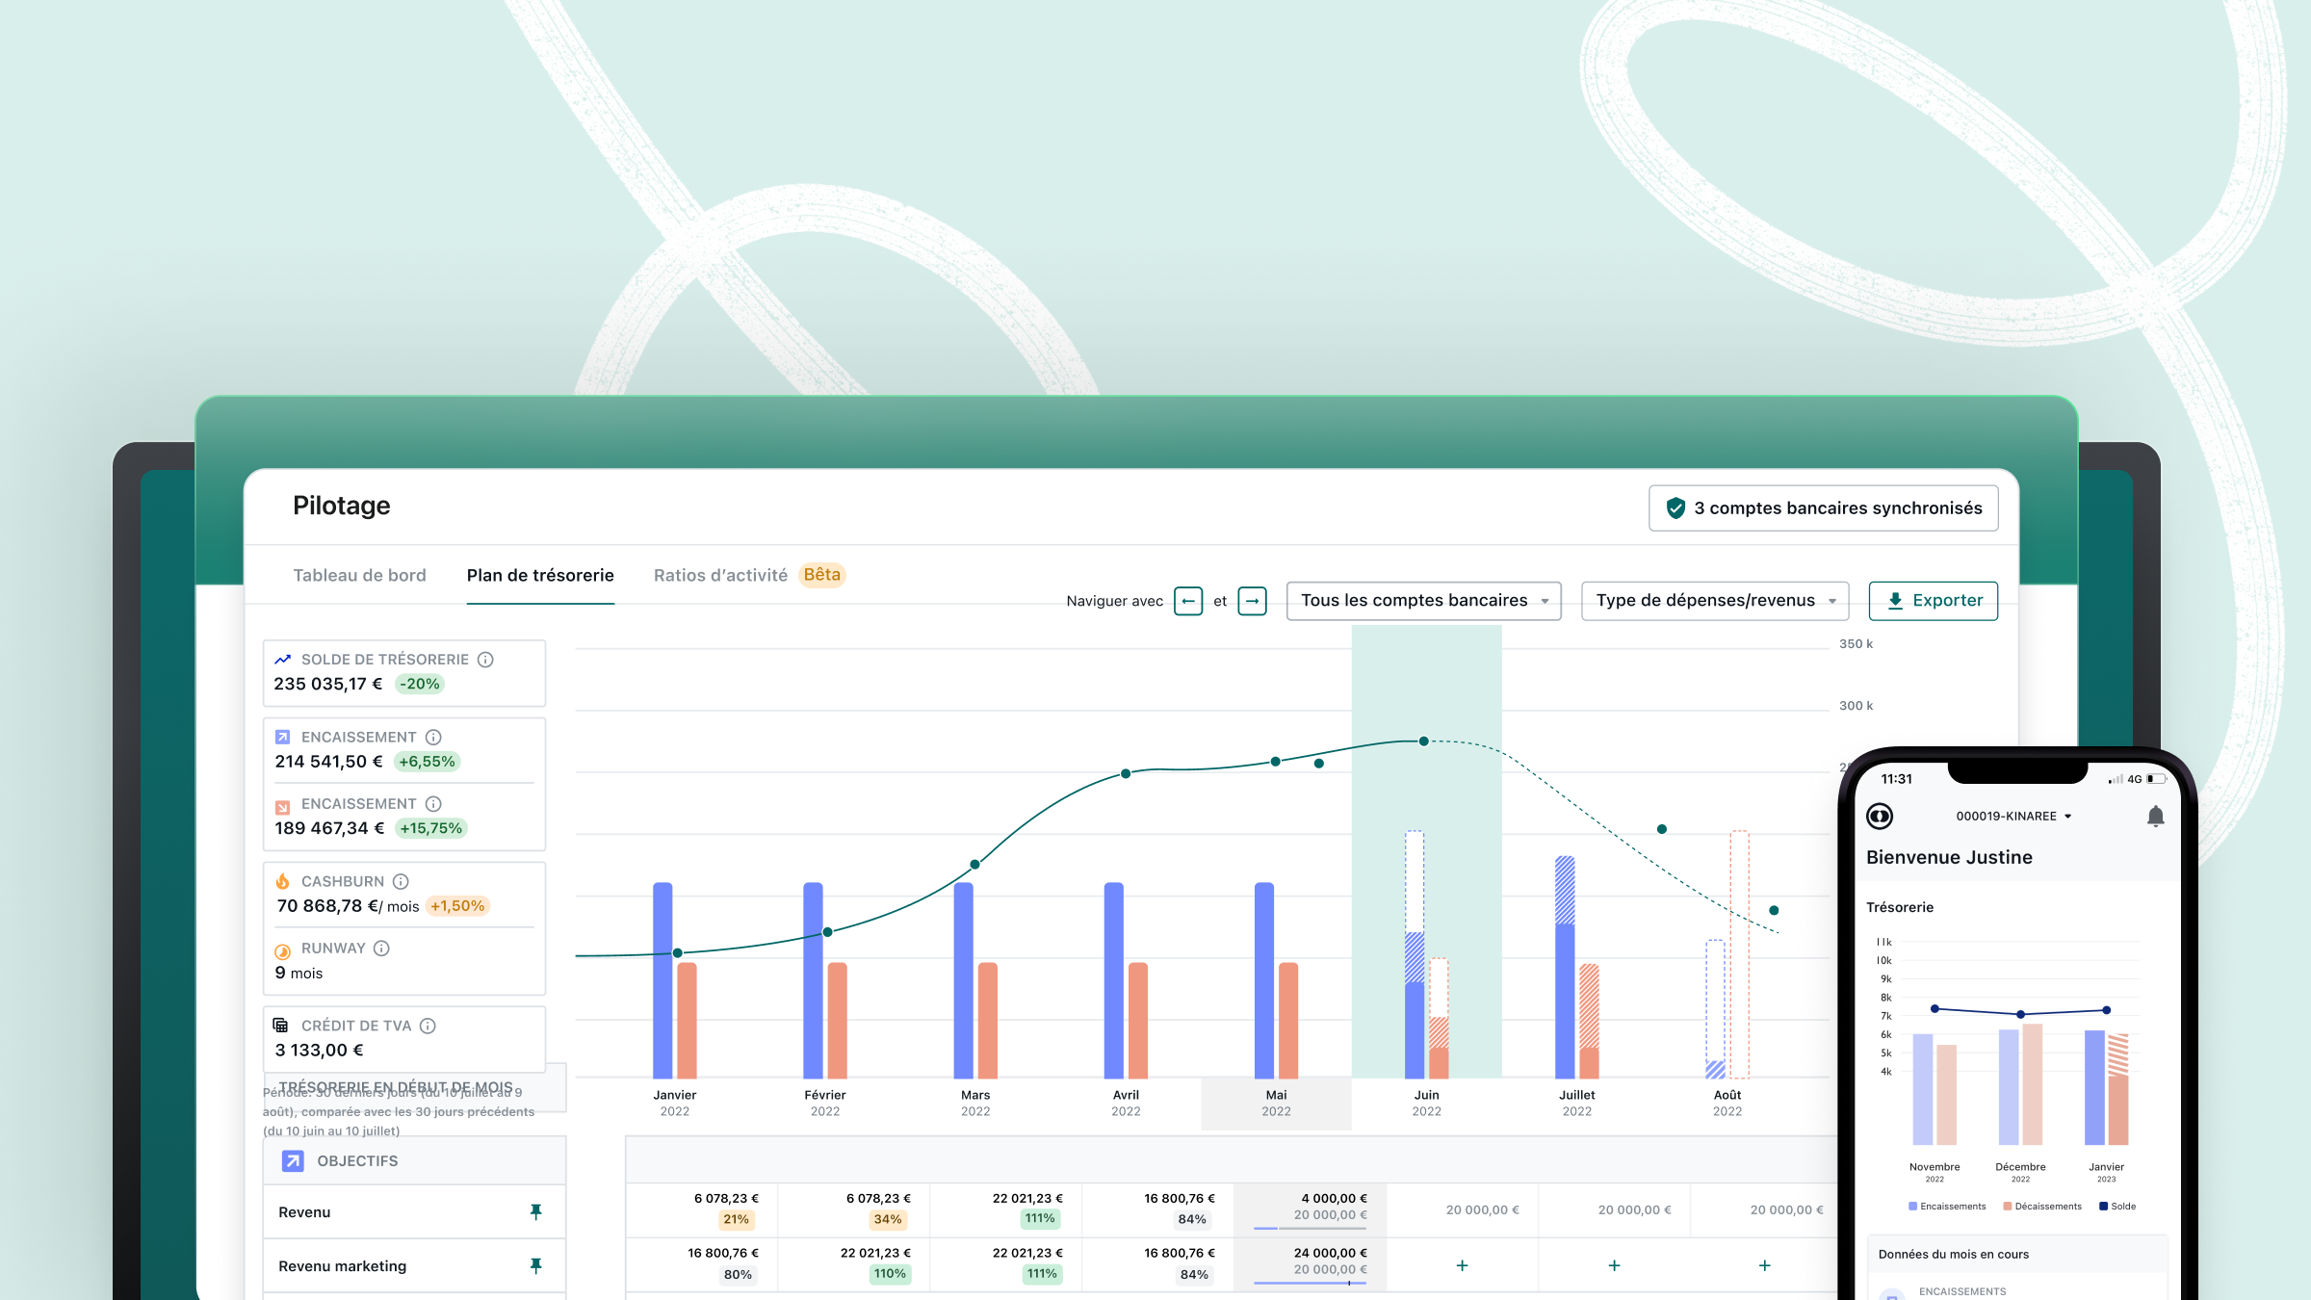Tap the Décaissements legend on phone chart
This screenshot has width=2311, height=1300.
tap(2042, 1207)
